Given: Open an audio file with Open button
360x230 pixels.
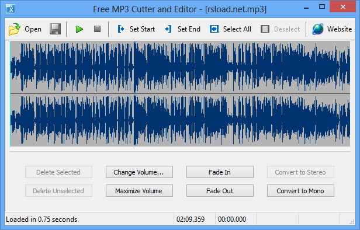Looking at the screenshot, I should (x=25, y=29).
